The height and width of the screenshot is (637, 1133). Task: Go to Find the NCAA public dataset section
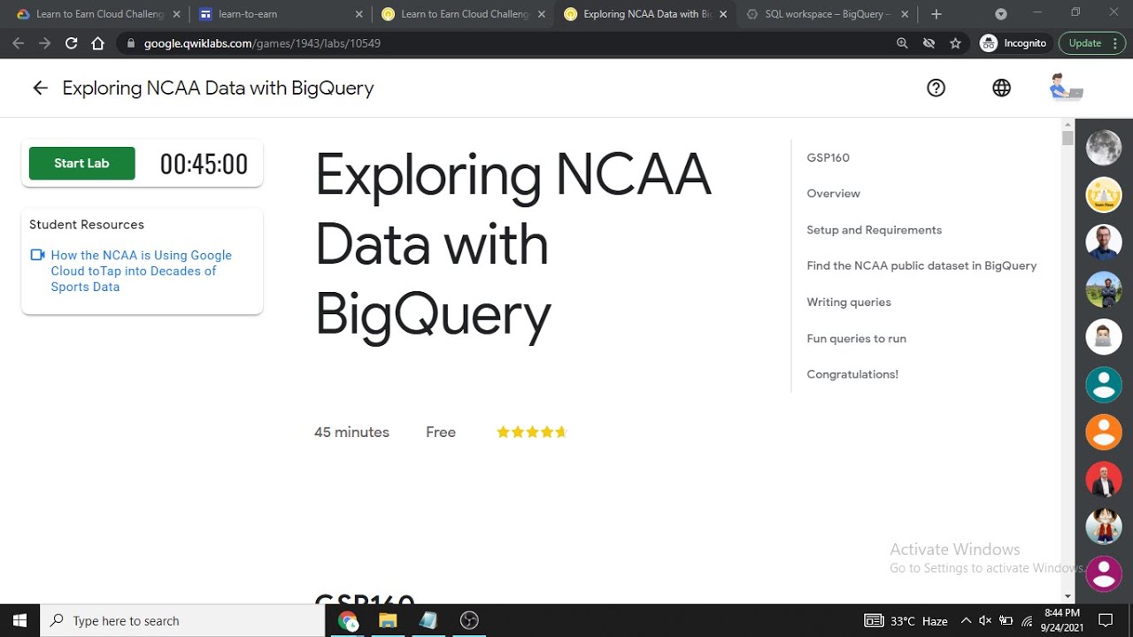[x=921, y=265]
